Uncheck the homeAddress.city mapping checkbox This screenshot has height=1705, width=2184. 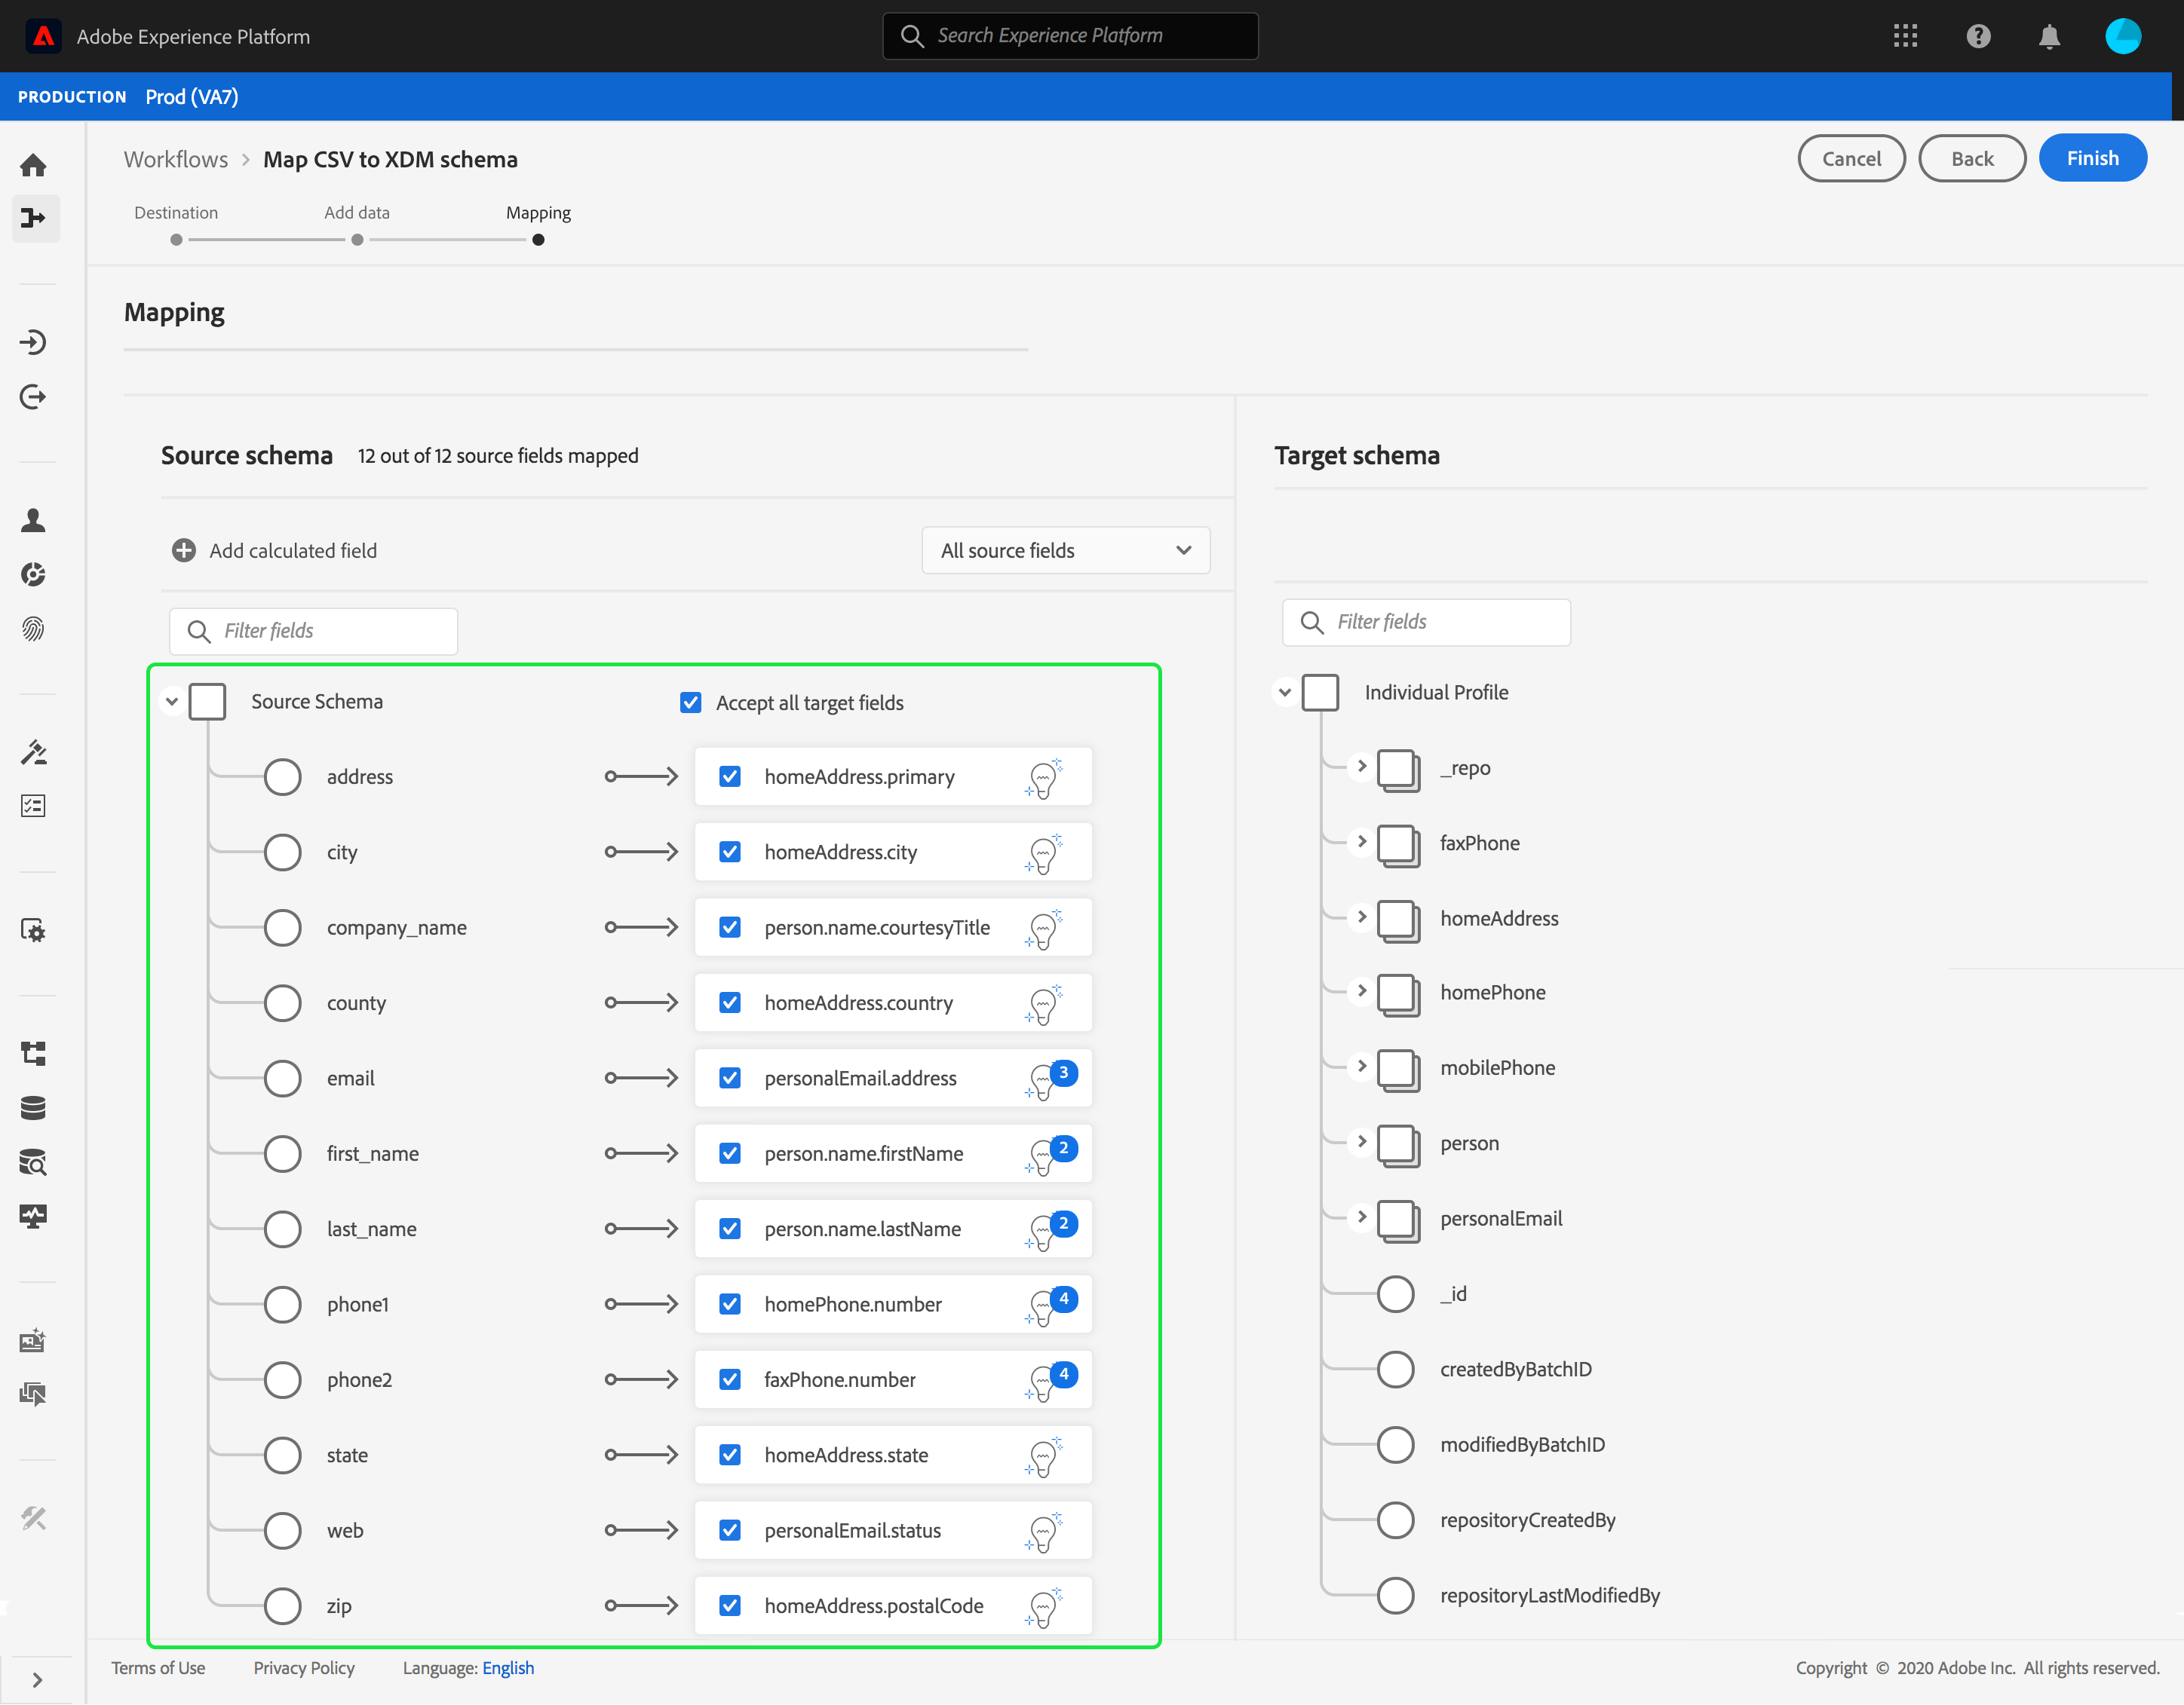click(x=730, y=852)
